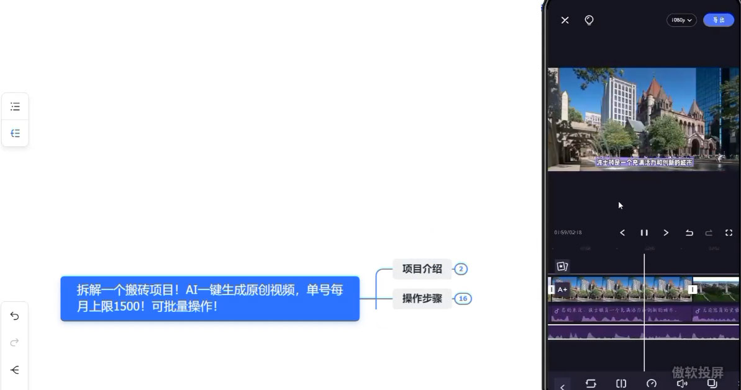
Task: Tap the replace clip icon in the toolbar
Action: click(590, 383)
